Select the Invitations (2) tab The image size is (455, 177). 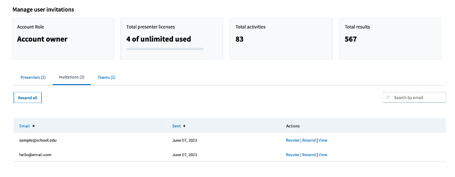coord(71,77)
